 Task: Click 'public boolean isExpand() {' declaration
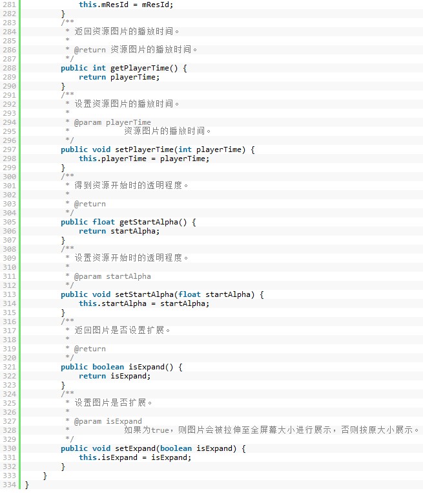pyautogui.click(x=122, y=367)
